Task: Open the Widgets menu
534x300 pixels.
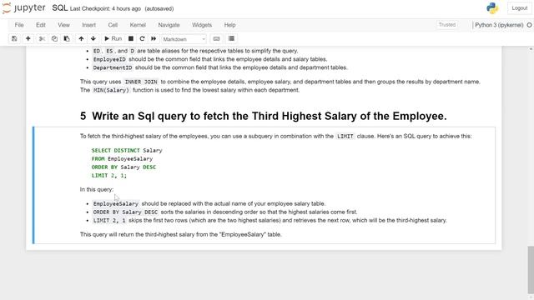Action: pos(202,25)
